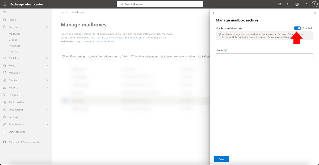Open Mailbox delegation
319x165 pixels.
pos(144,56)
